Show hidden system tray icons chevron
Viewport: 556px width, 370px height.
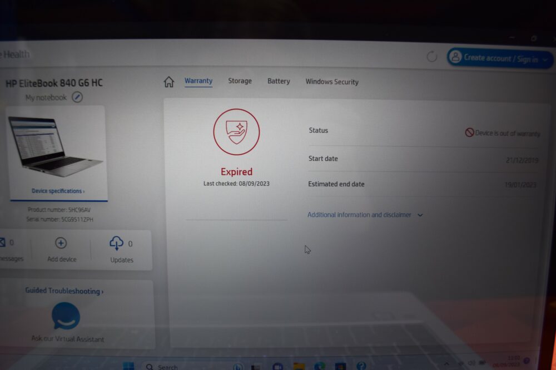point(446,364)
